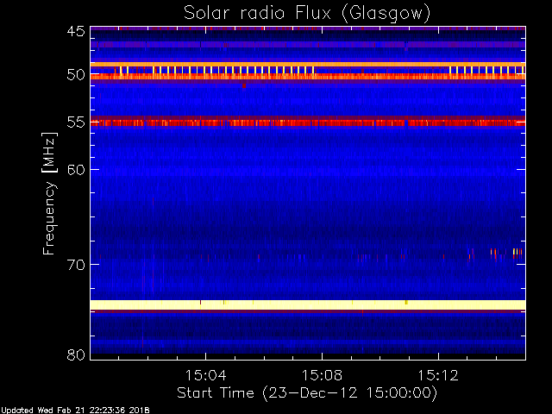552x414 pixels.
Task: Click the 'Updated Wed Feb 21' timestamp text
Action: coord(75,411)
